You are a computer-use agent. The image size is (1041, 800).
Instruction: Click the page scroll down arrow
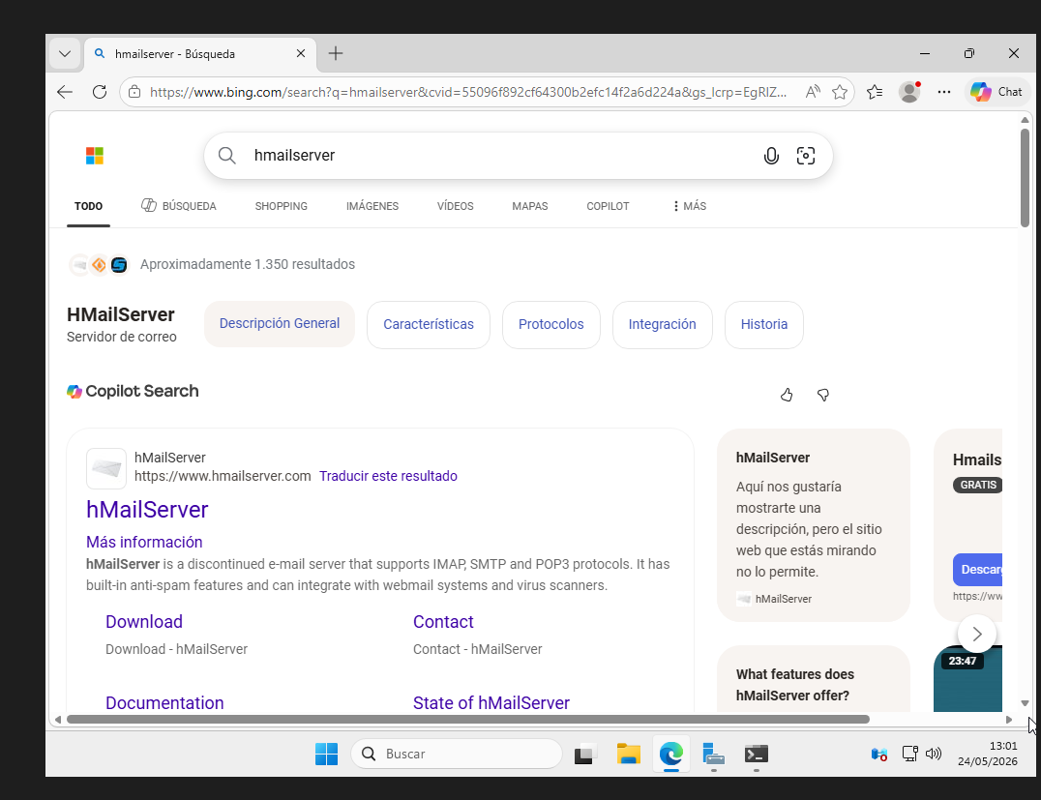point(1025,703)
